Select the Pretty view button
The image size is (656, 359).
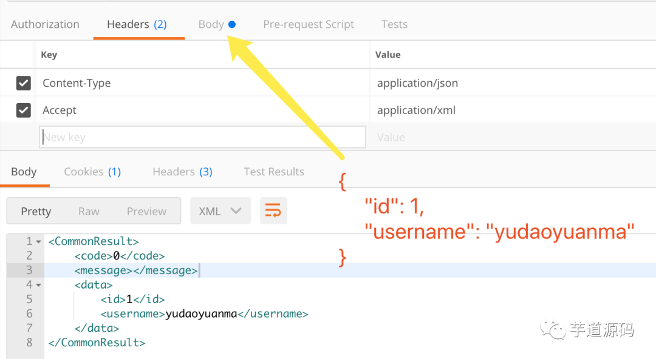[x=36, y=212]
